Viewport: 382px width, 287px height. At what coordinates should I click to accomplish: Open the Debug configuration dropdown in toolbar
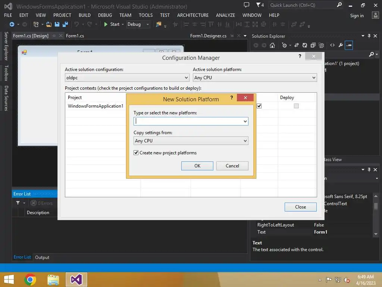pos(138,24)
